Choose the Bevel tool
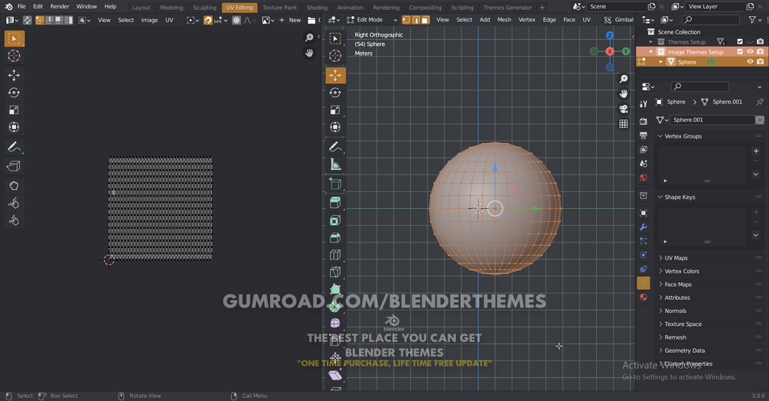This screenshot has height=401, width=769. [335, 238]
